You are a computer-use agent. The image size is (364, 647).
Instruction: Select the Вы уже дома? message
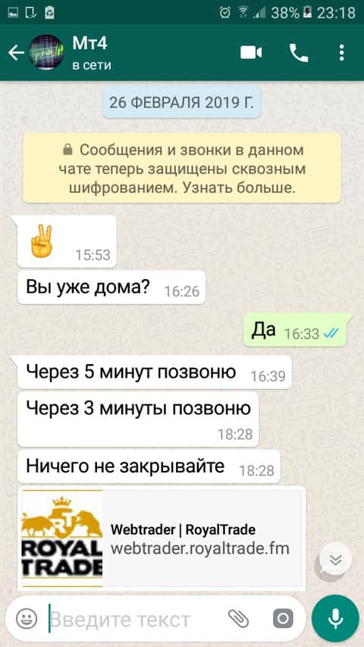pos(111,287)
